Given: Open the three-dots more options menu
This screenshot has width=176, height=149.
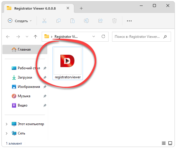Looking at the screenshot, I should [129, 21].
